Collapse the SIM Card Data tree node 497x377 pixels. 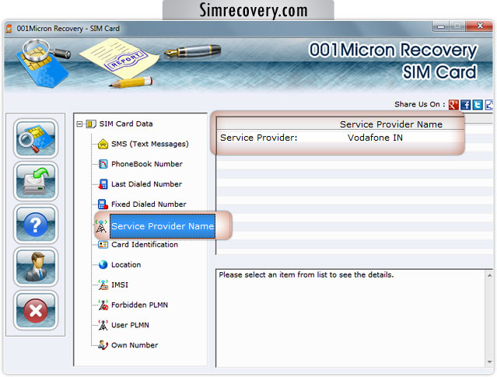[x=79, y=124]
